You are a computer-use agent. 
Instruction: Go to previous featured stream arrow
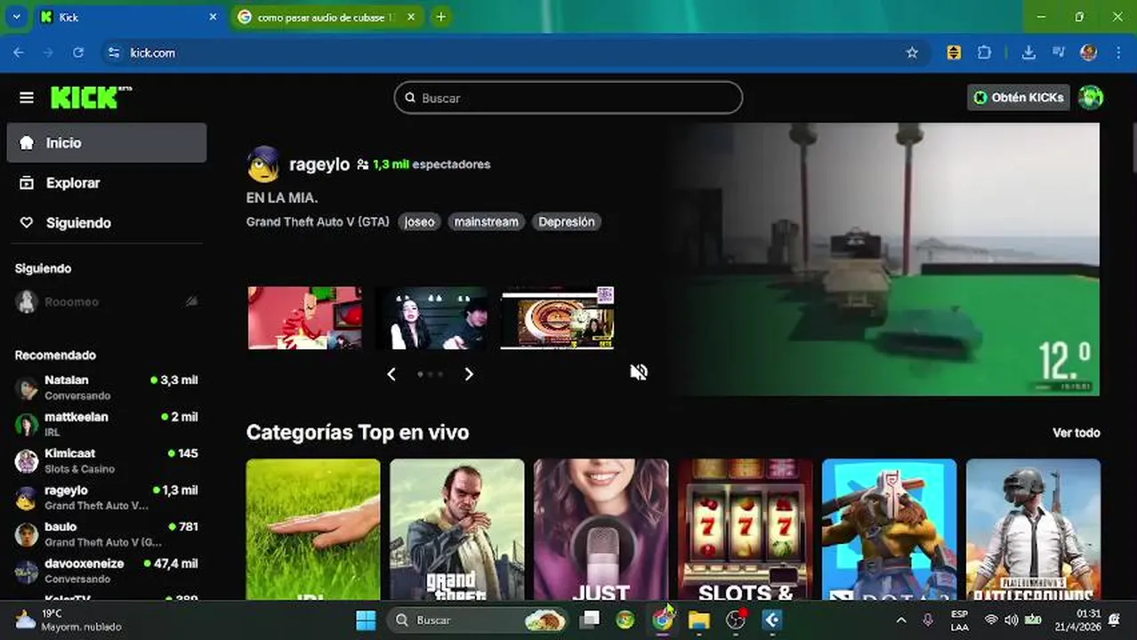tap(391, 374)
